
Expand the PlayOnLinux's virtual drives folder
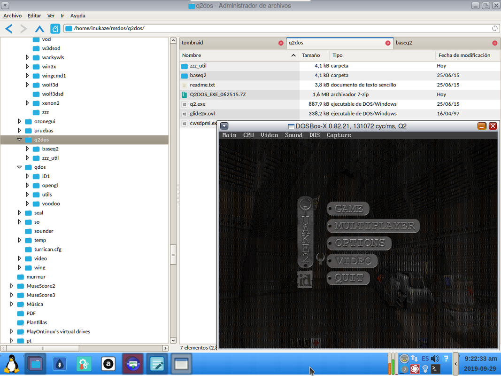tap(12, 331)
